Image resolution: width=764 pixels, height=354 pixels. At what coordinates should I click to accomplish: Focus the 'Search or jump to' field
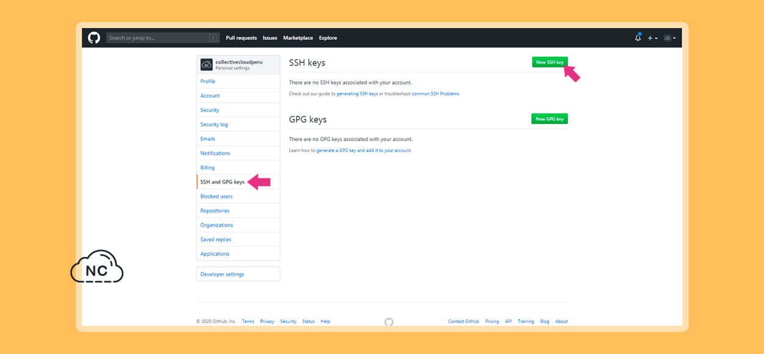(x=163, y=38)
